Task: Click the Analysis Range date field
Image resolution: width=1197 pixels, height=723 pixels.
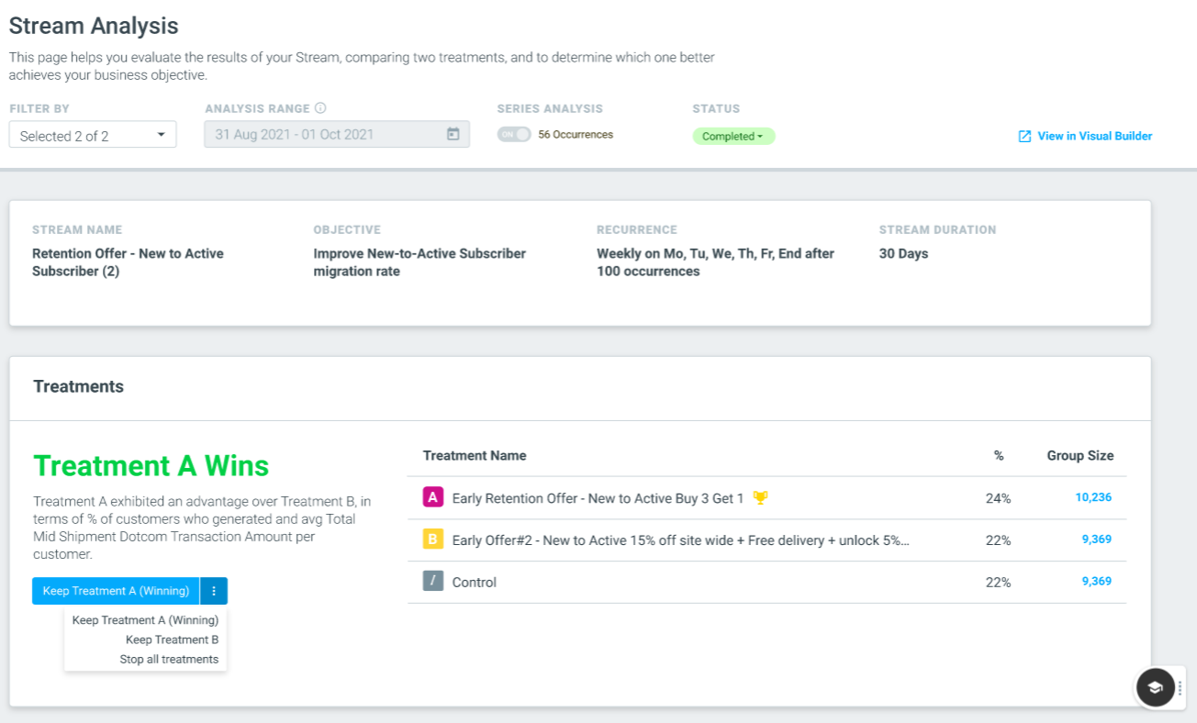Action: [337, 134]
